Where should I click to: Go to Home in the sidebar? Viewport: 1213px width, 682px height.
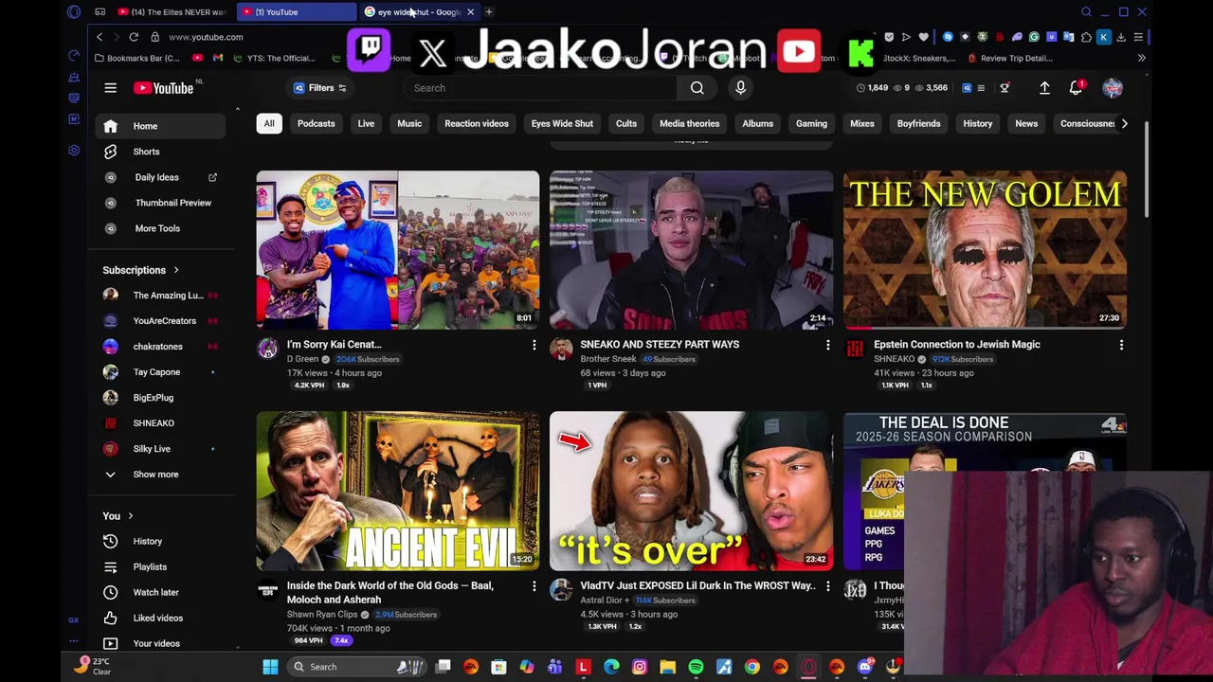[160, 126]
